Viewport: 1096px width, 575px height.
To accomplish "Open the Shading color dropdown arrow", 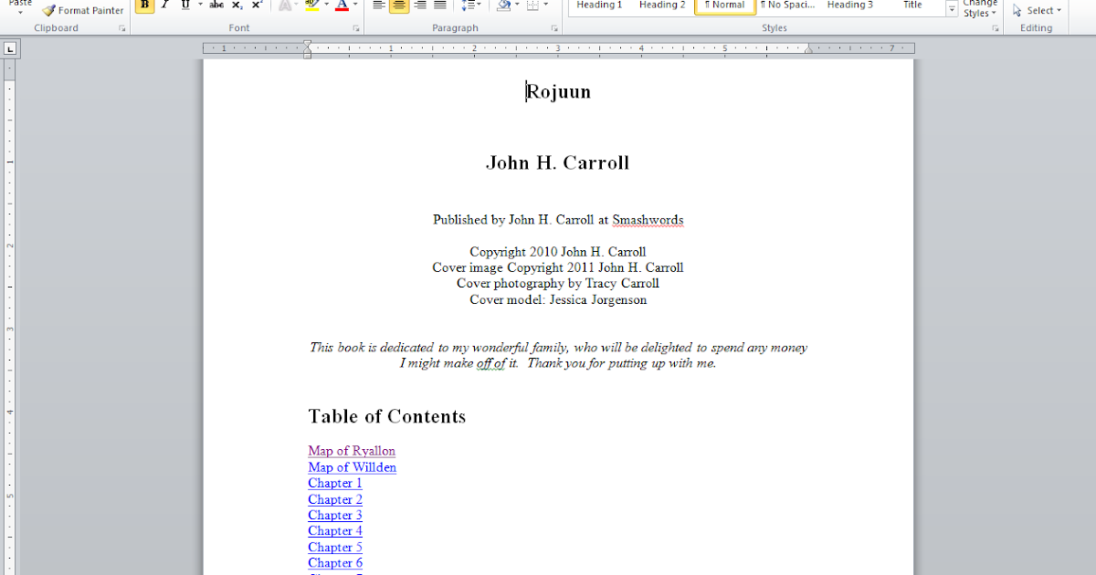I will tap(517, 5).
